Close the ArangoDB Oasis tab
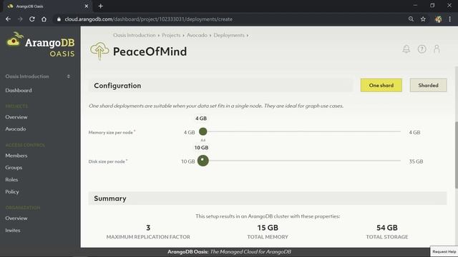The image size is (458, 257). coord(86,6)
